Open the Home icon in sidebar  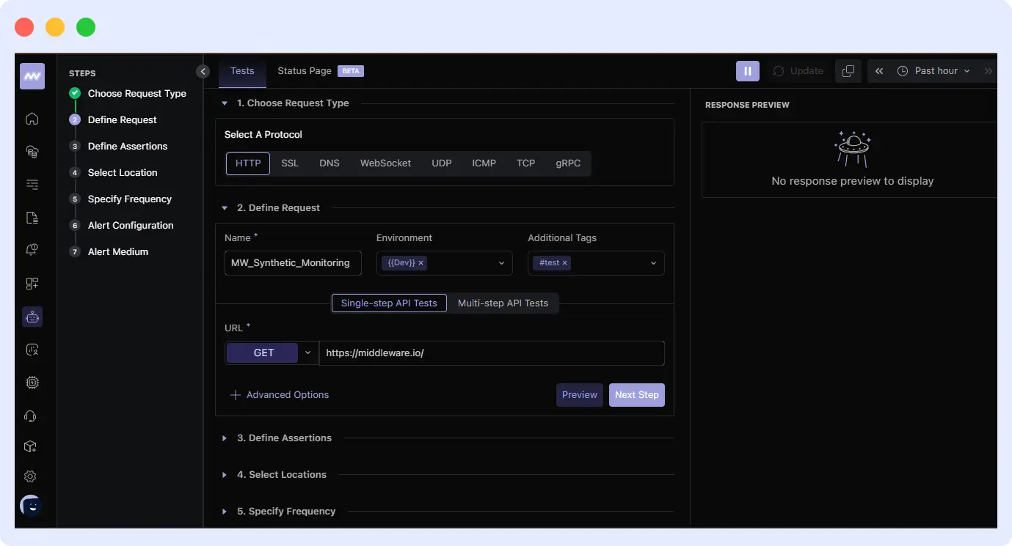coord(32,119)
